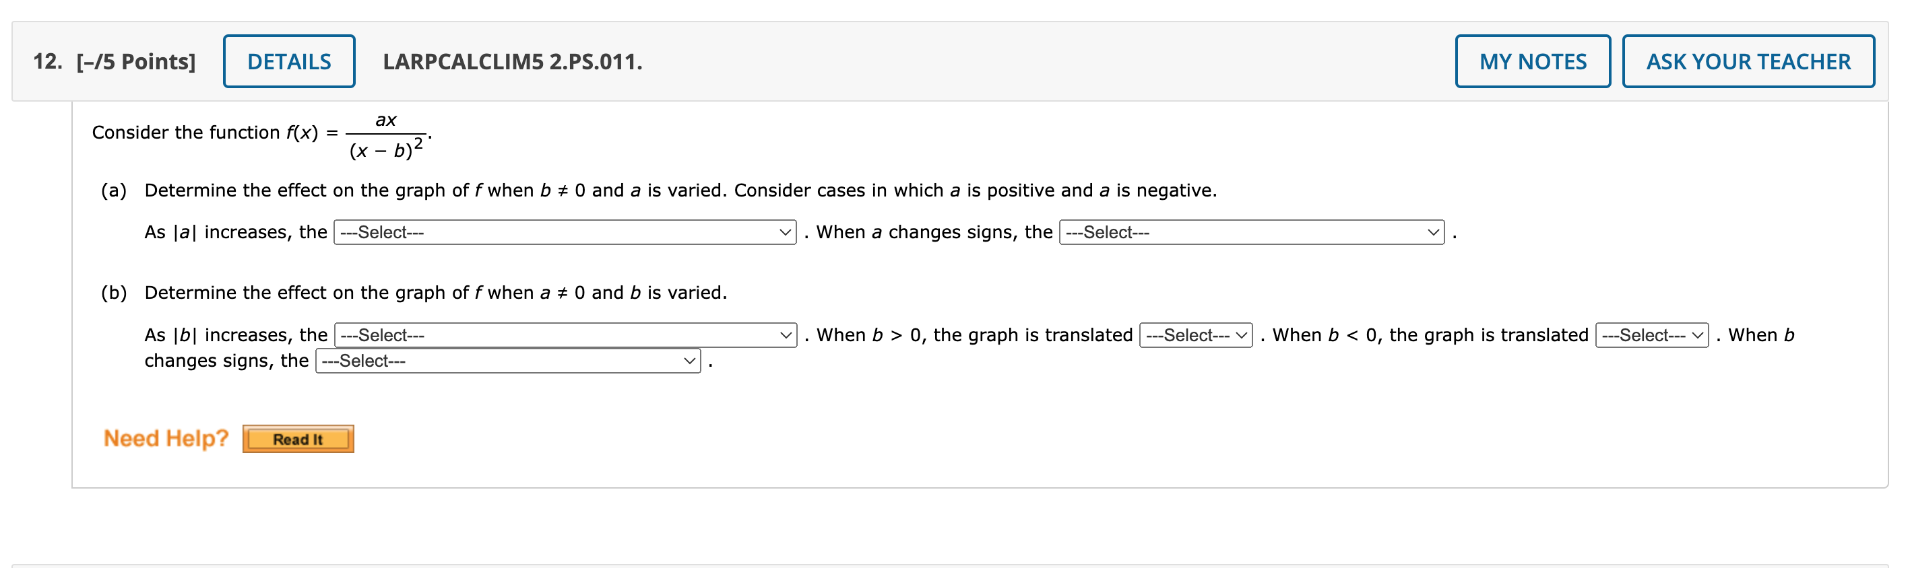
Task: Open the 'changes signs' dropdown in part b
Action: coord(508,361)
